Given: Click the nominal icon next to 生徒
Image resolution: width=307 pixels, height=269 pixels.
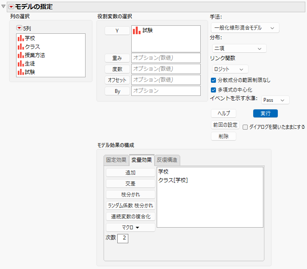Looking at the screenshot, I should tap(21, 64).
